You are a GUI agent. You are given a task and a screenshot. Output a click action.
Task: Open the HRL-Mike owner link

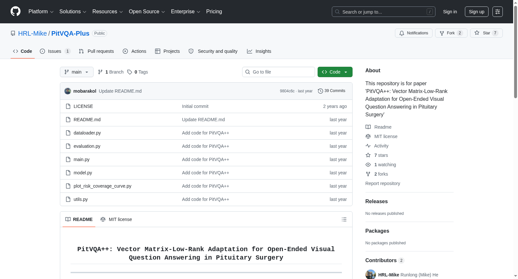(32, 33)
